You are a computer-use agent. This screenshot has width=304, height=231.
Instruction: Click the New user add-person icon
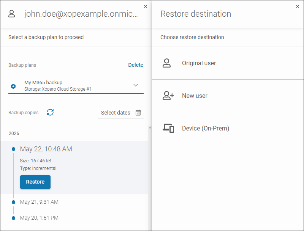(x=168, y=96)
